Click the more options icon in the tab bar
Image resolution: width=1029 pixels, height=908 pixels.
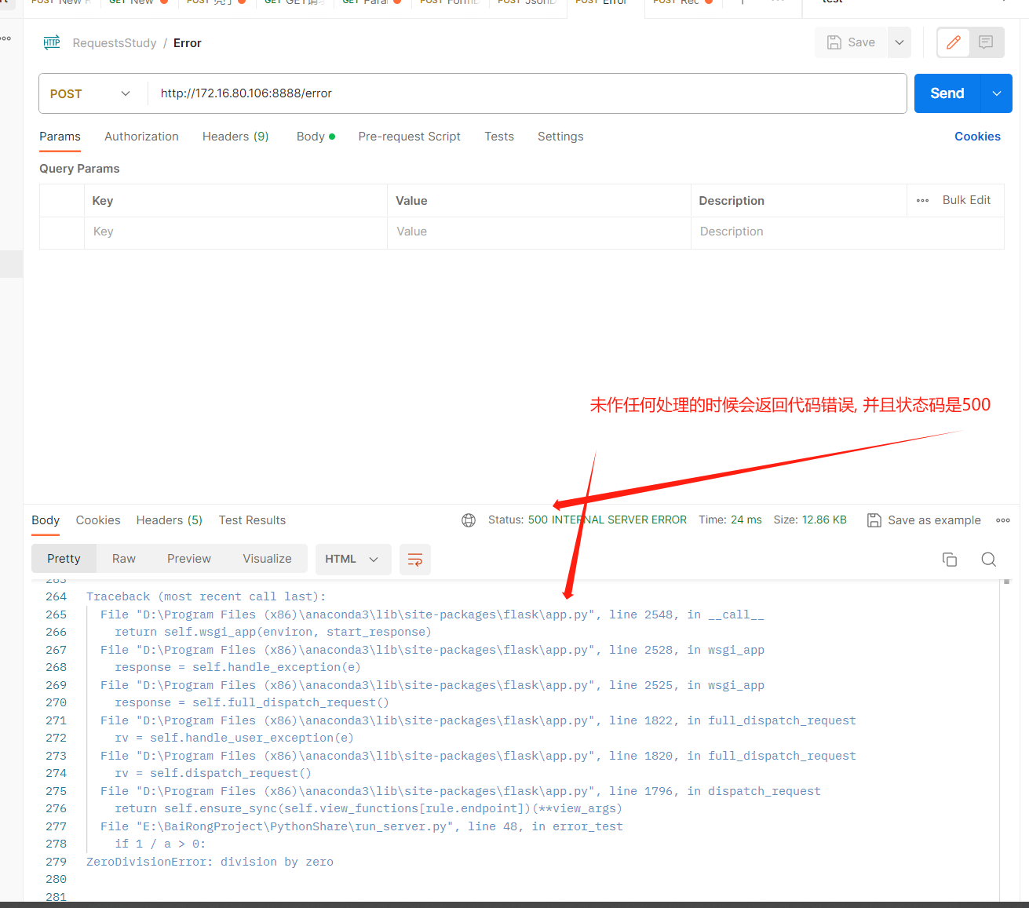(x=778, y=2)
